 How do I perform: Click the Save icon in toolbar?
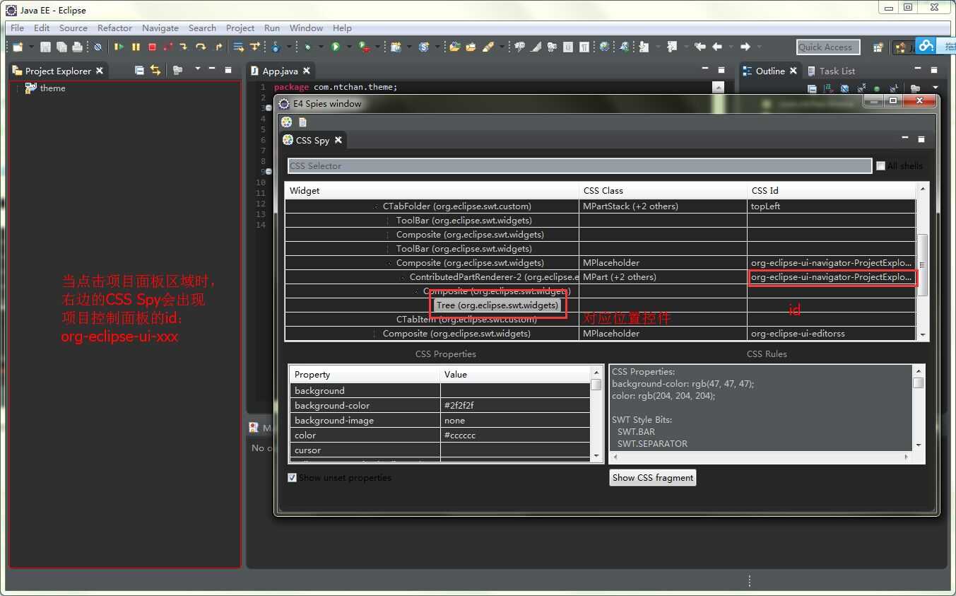(45, 47)
